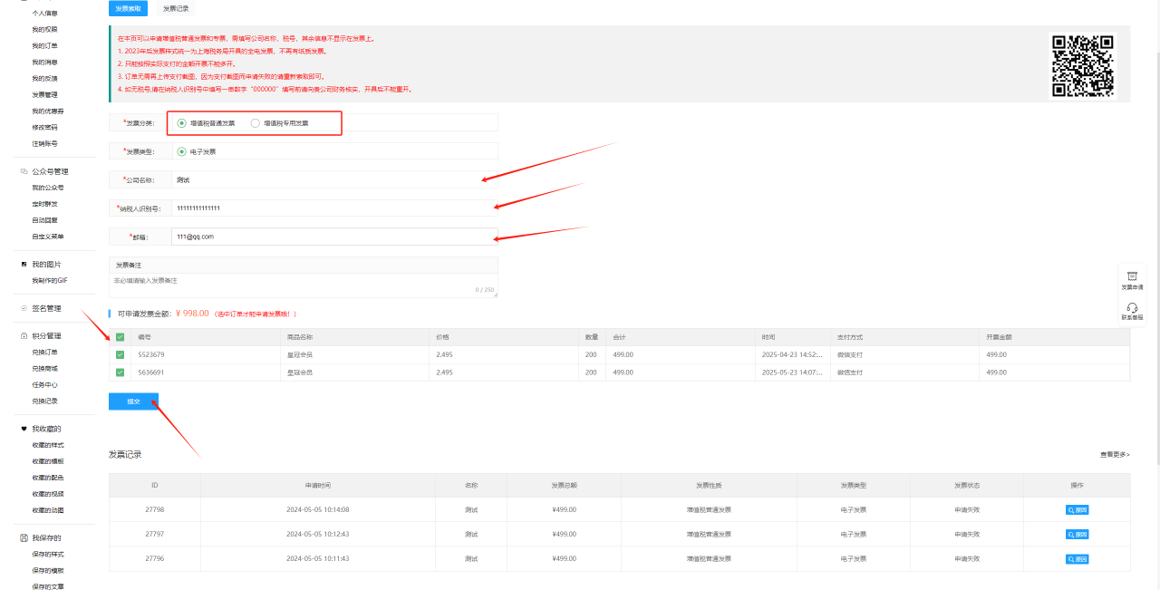Viewport: 1160px width, 590px height.
Task: Switch to 发票索取 tab
Action: (128, 8)
